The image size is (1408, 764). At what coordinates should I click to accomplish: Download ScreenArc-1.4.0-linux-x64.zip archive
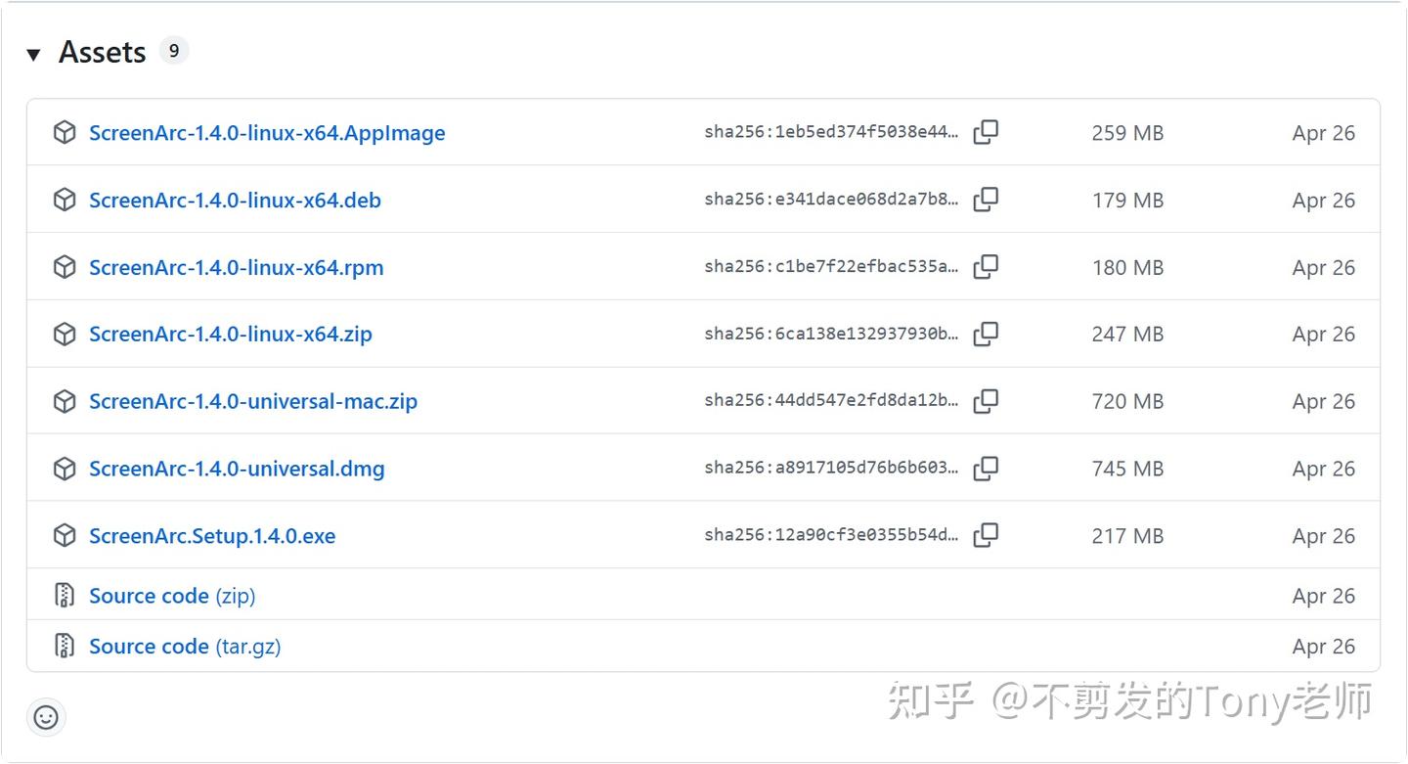(231, 334)
